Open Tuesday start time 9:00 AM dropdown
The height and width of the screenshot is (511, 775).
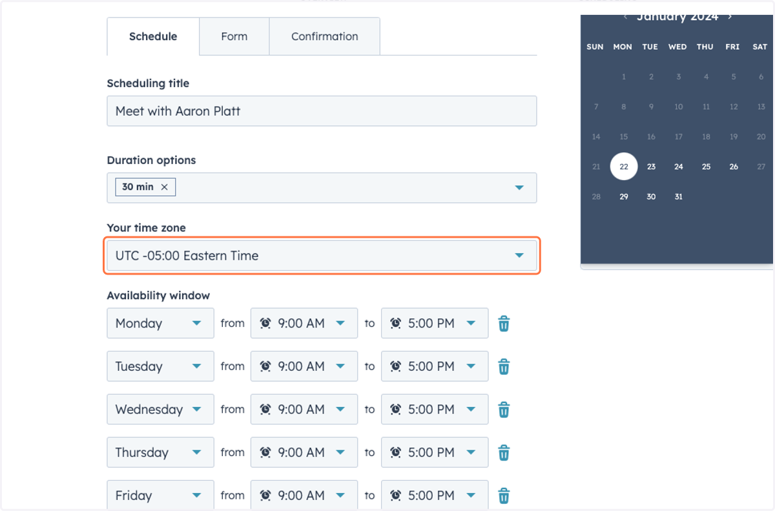[304, 366]
